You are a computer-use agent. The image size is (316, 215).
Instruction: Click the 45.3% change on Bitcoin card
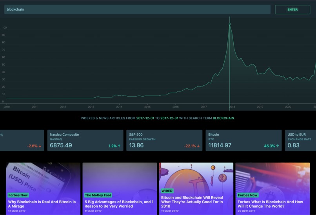pyautogui.click(x=270, y=146)
